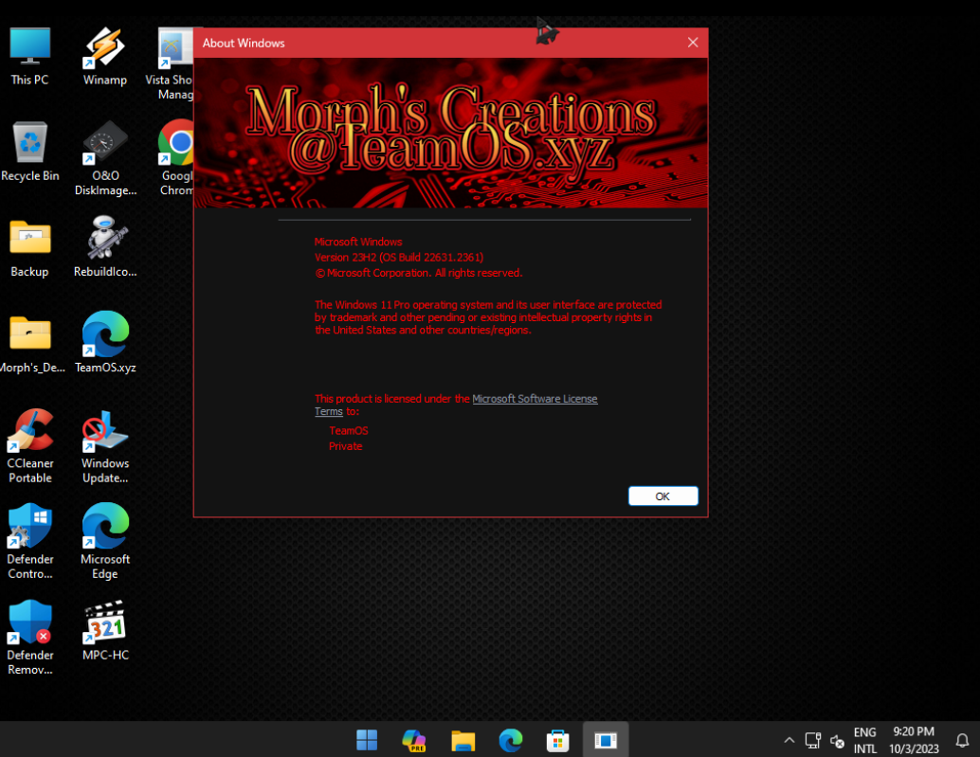This screenshot has width=980, height=757.
Task: Click OK in About Windows dialog
Action: pos(662,496)
